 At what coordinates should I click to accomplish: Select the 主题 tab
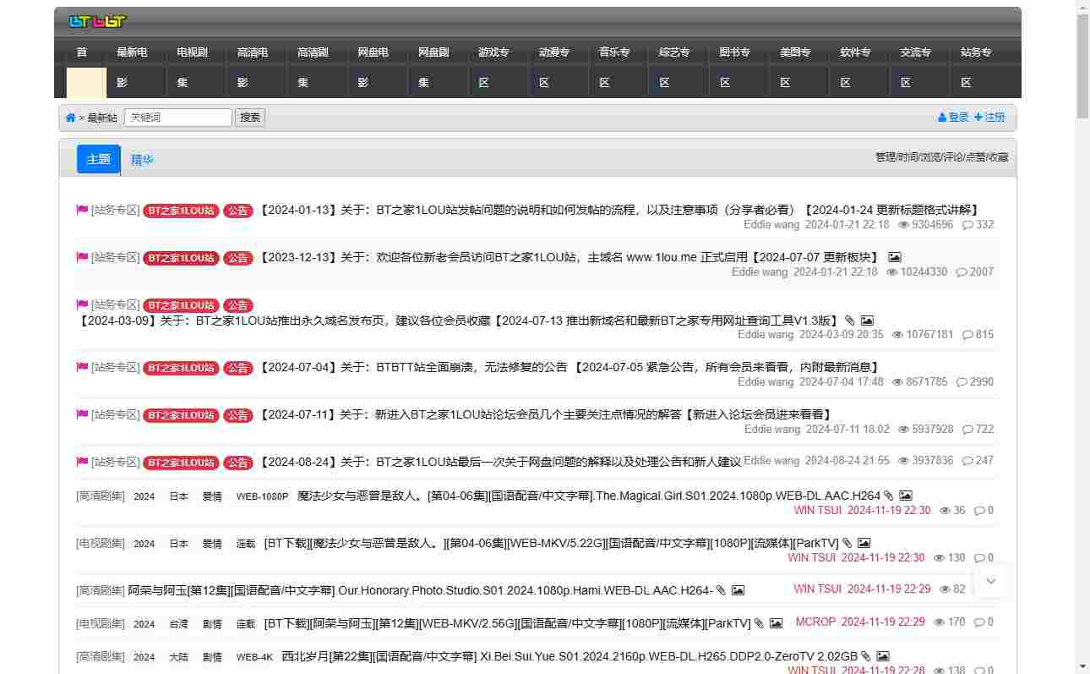(99, 159)
